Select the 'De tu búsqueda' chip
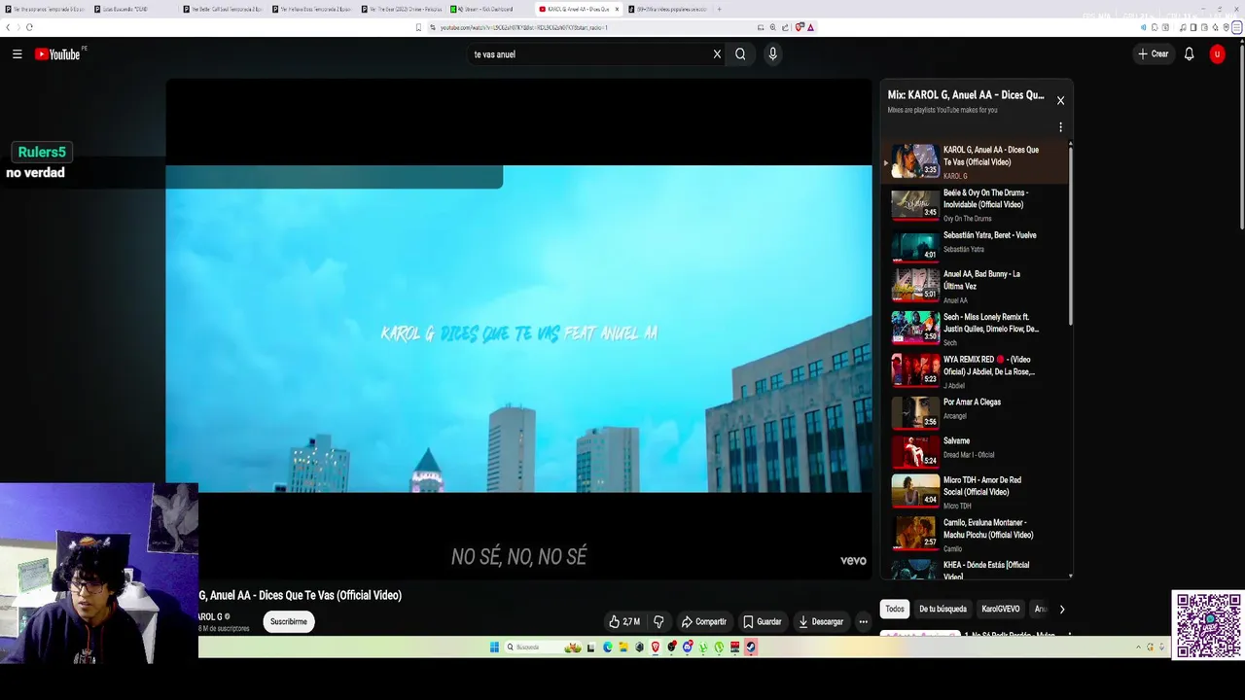Viewport: 1245px width, 700px height. (943, 609)
